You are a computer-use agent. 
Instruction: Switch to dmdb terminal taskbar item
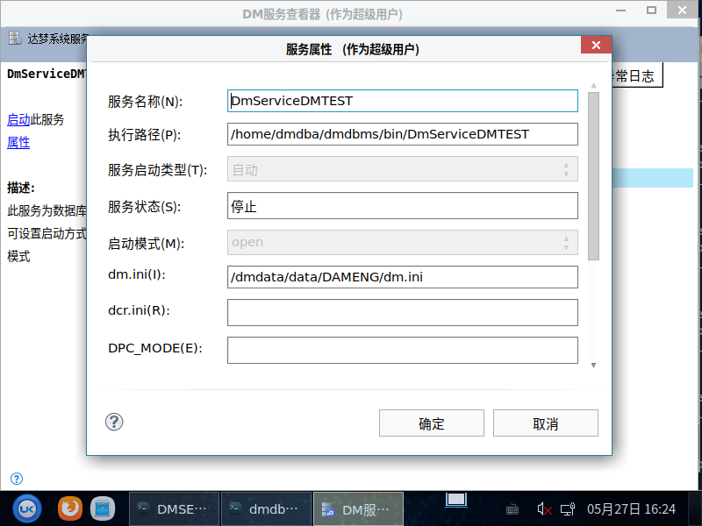point(267,509)
